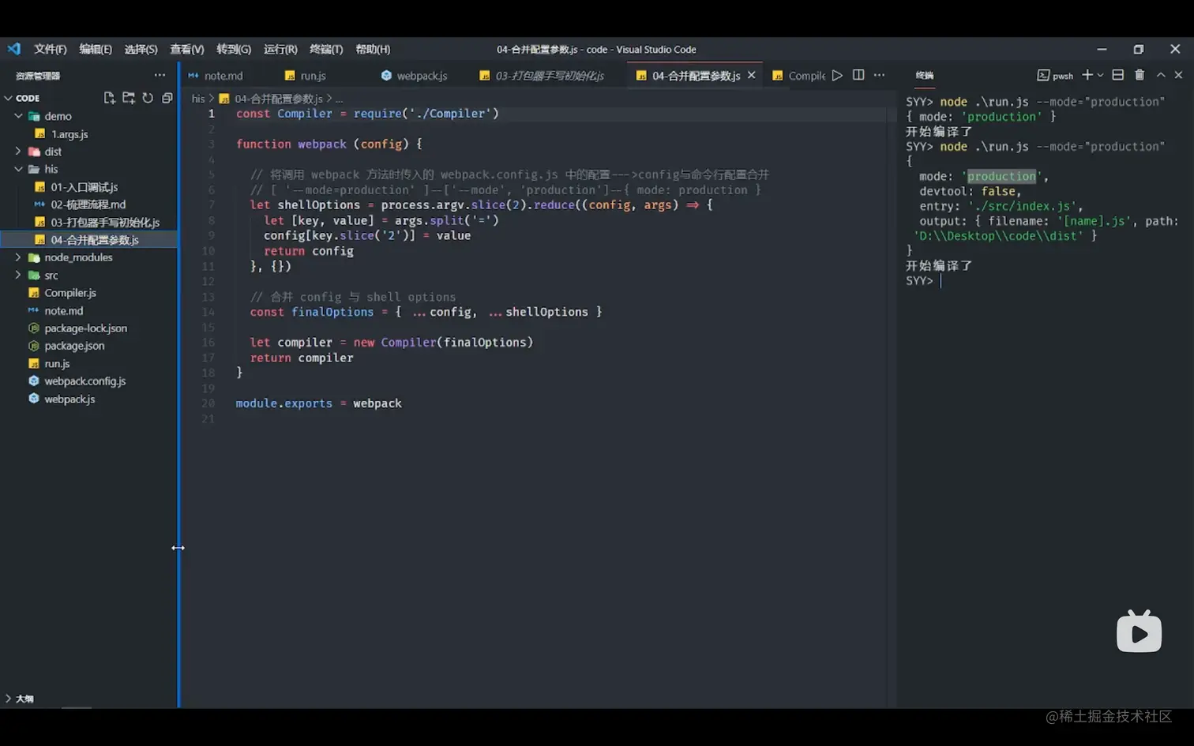Click the his breadcrumb segment

click(x=197, y=99)
